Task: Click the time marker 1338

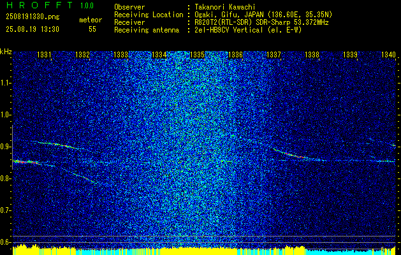Action: coord(312,54)
